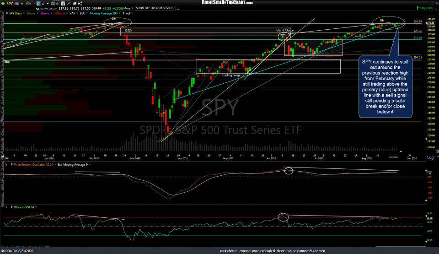Click the current price marker 339.48 on axis

point(431,23)
